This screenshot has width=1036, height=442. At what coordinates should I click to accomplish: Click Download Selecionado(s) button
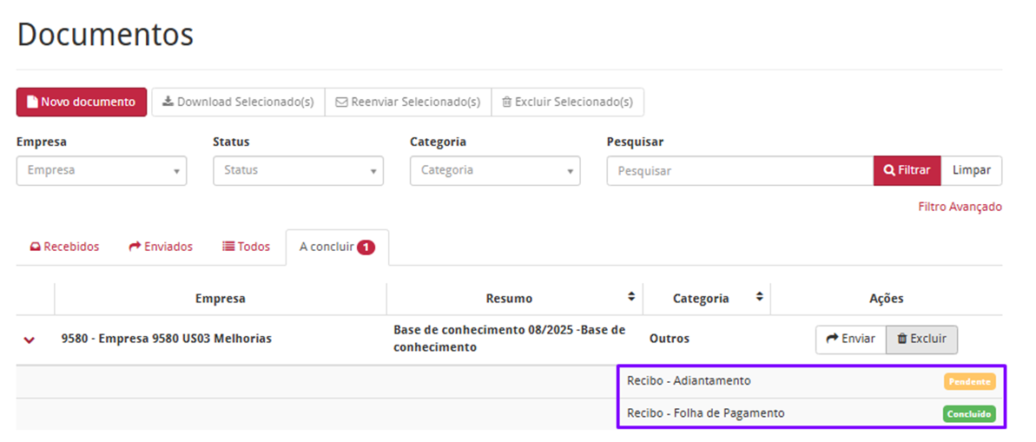pos(238,102)
